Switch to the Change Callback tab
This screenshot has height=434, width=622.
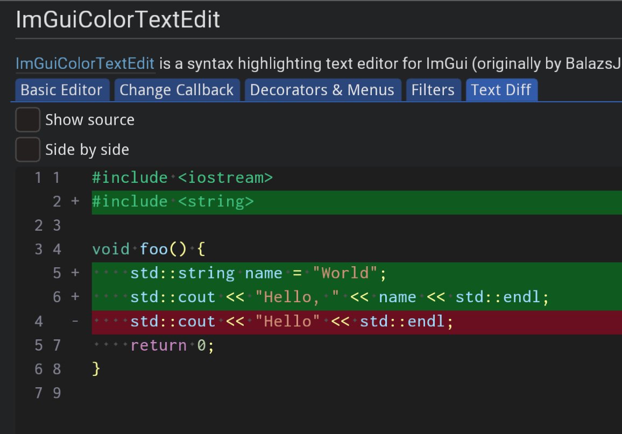176,90
